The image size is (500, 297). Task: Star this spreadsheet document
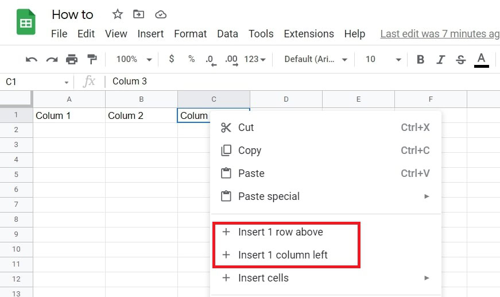117,14
